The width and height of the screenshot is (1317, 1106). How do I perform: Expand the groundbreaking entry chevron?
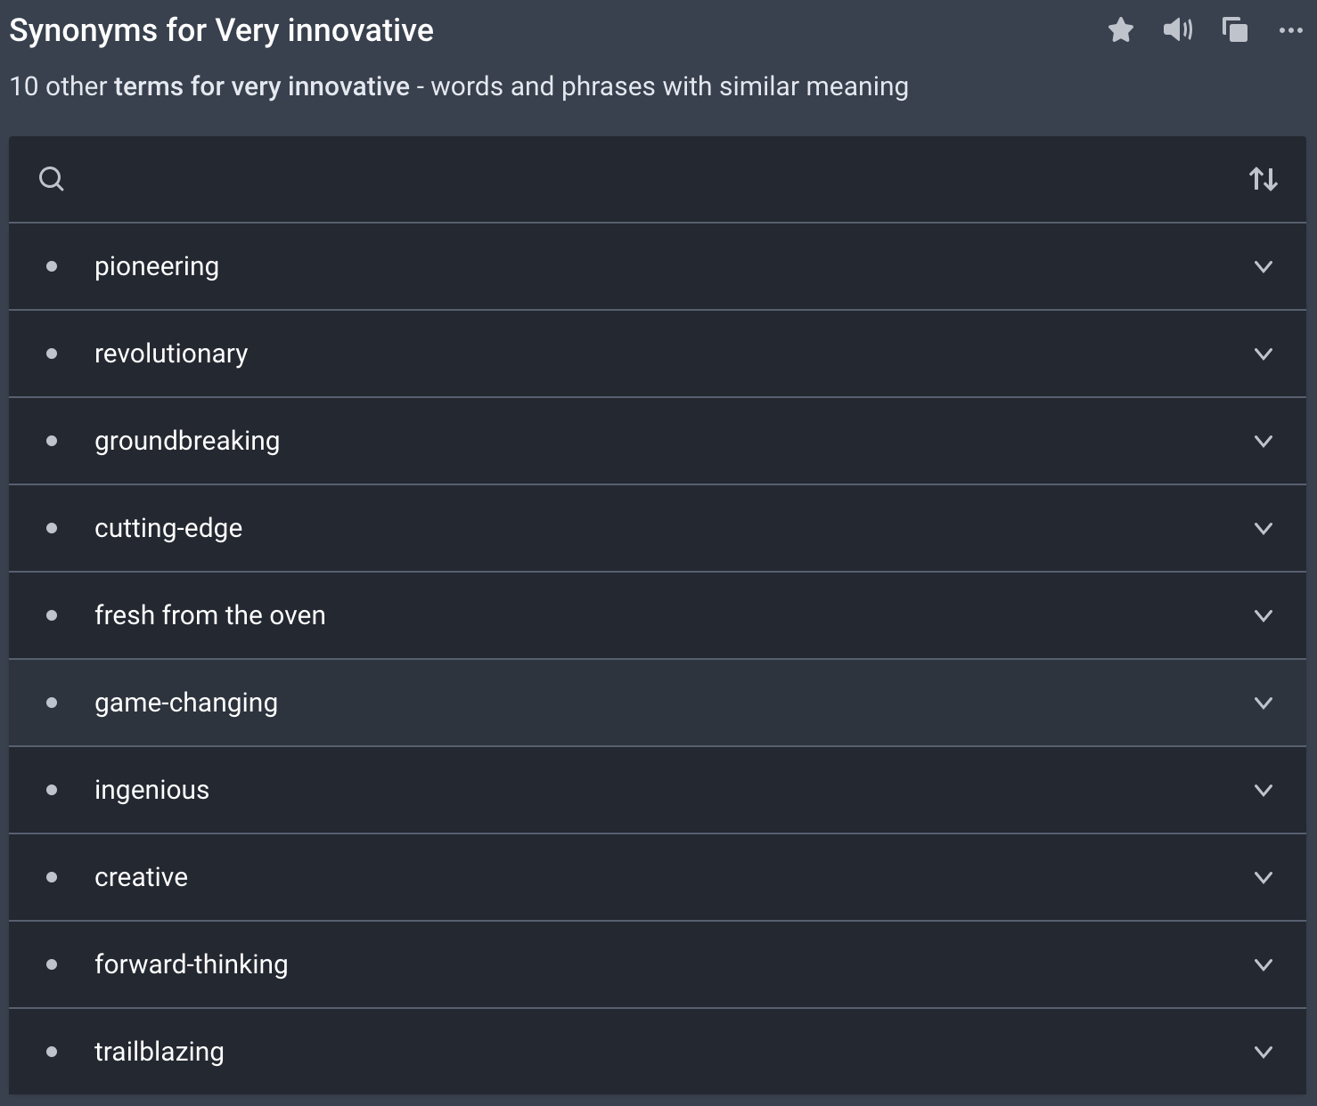1263,441
